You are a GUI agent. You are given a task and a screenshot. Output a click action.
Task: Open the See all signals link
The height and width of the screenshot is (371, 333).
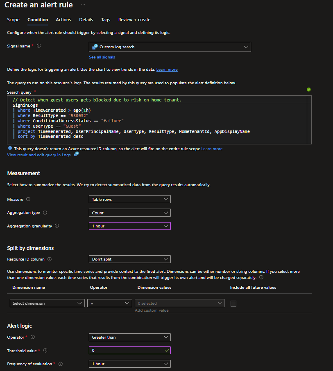[x=102, y=57]
